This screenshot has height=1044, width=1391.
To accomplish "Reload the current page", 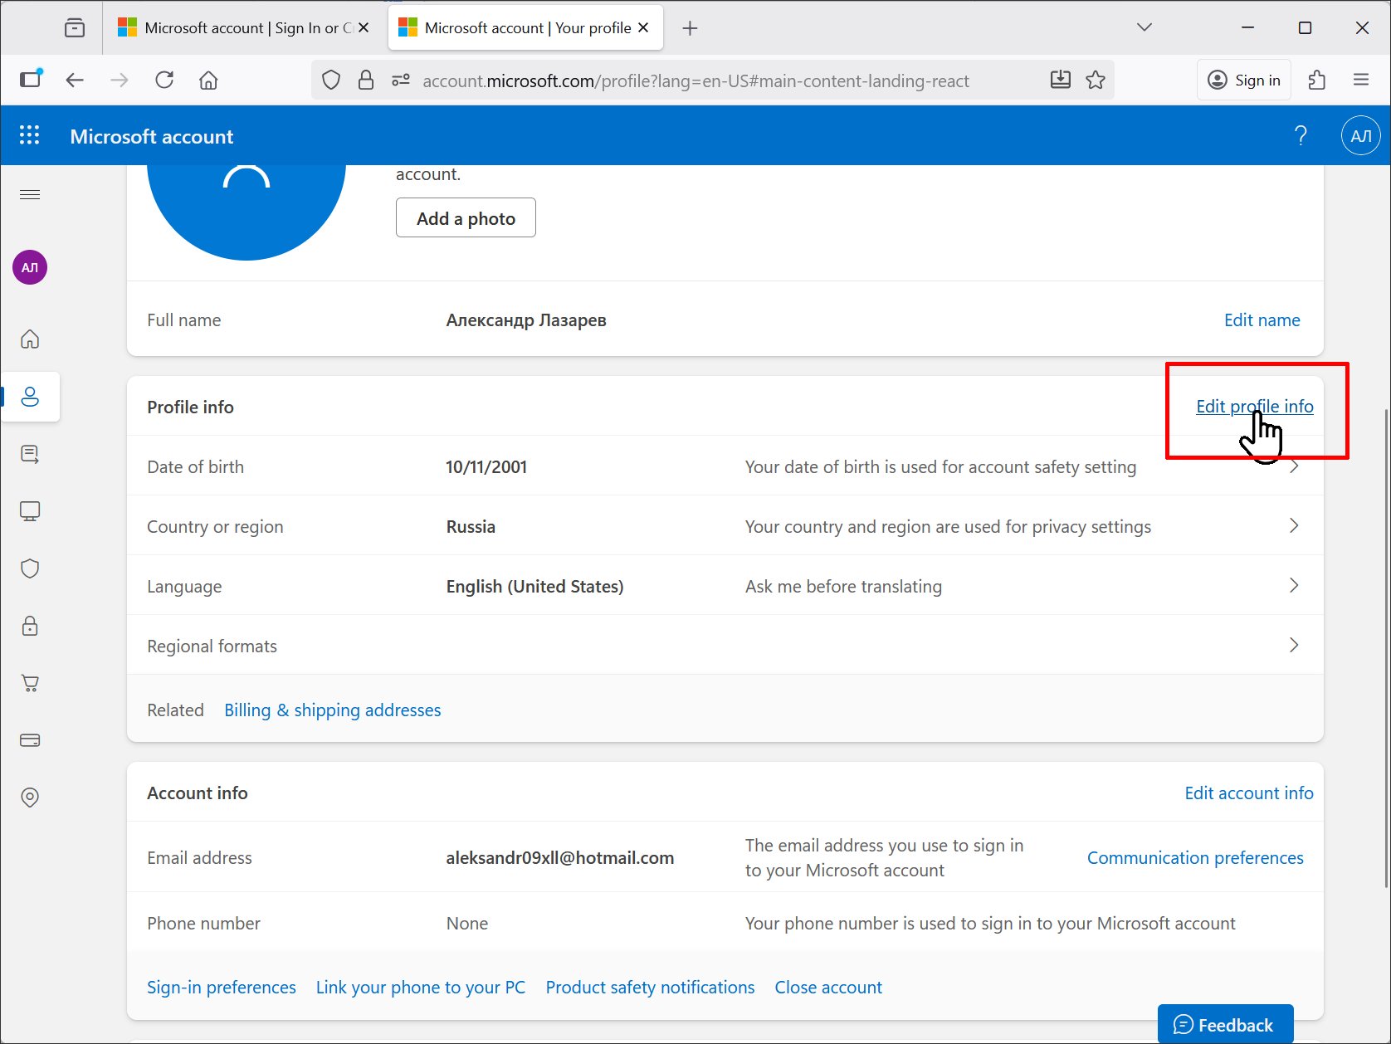I will click(x=164, y=80).
